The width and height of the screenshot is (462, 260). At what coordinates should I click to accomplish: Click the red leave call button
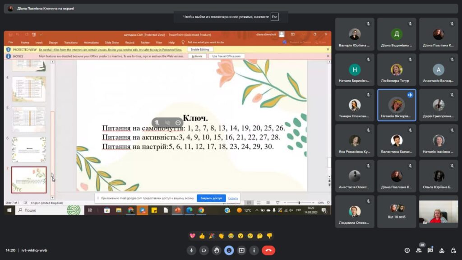268,250
